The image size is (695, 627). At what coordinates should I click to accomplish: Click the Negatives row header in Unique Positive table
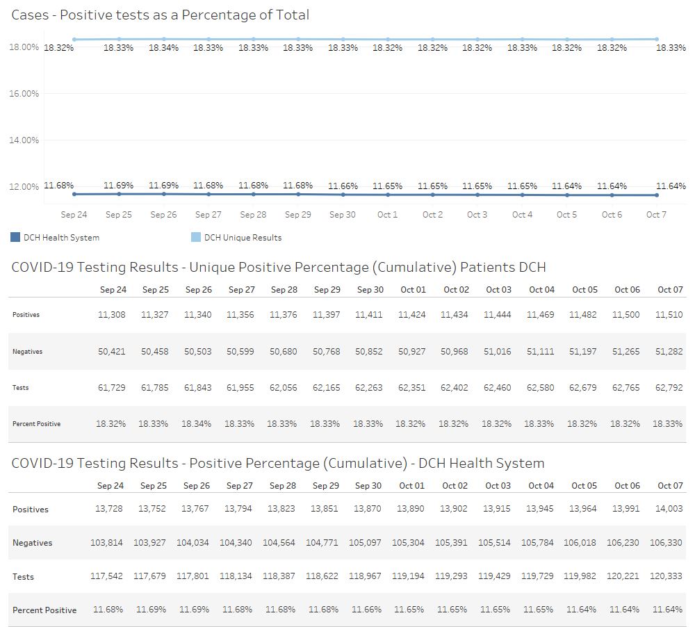(27, 352)
